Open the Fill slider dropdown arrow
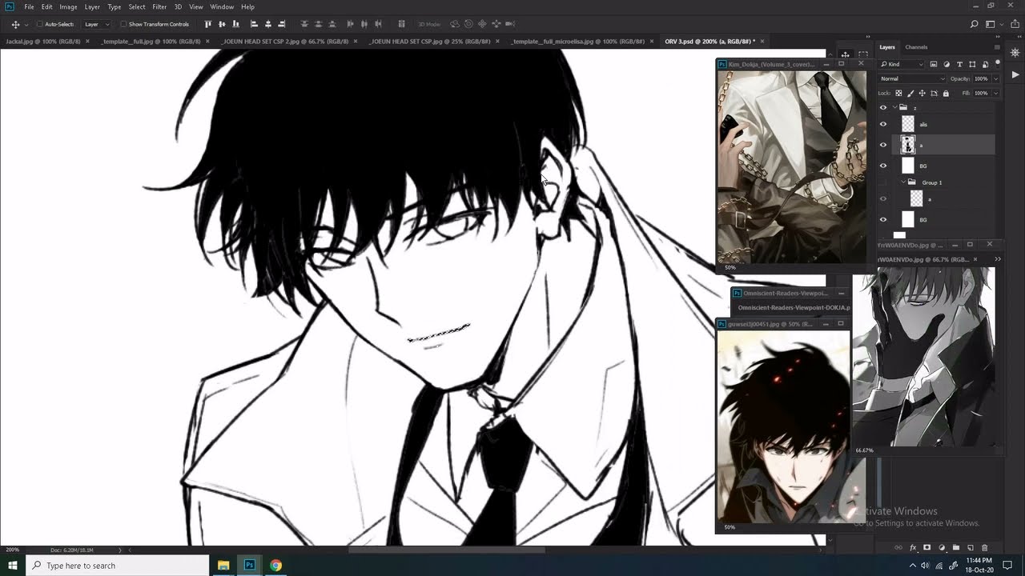 (995, 94)
